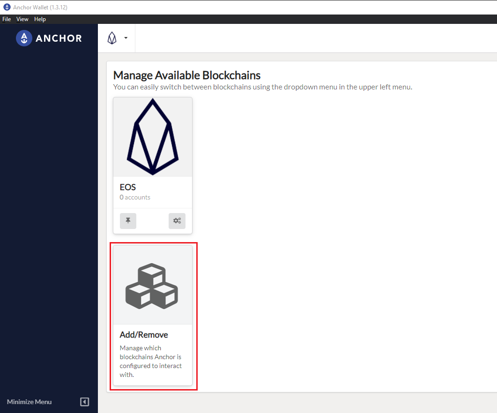Click the Minimize Menu label
Screen dimensions: 497x413
(x=29, y=402)
